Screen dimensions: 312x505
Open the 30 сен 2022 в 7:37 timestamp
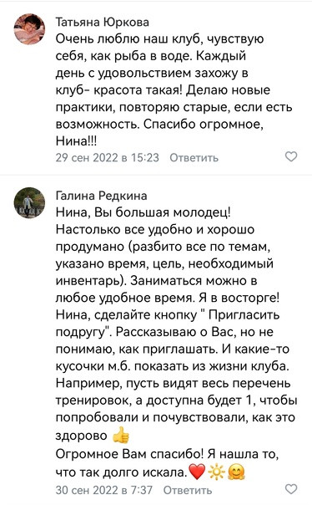tap(103, 490)
